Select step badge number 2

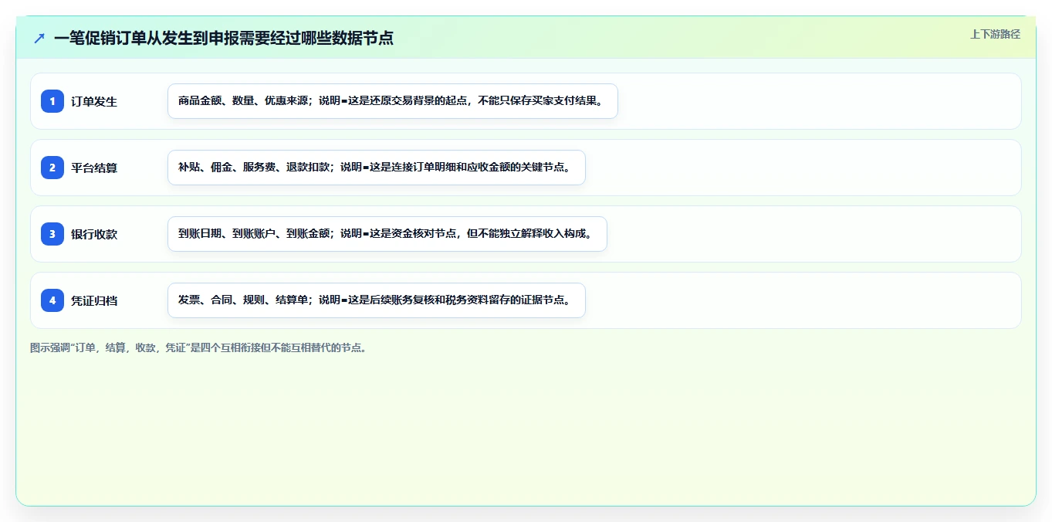52,168
